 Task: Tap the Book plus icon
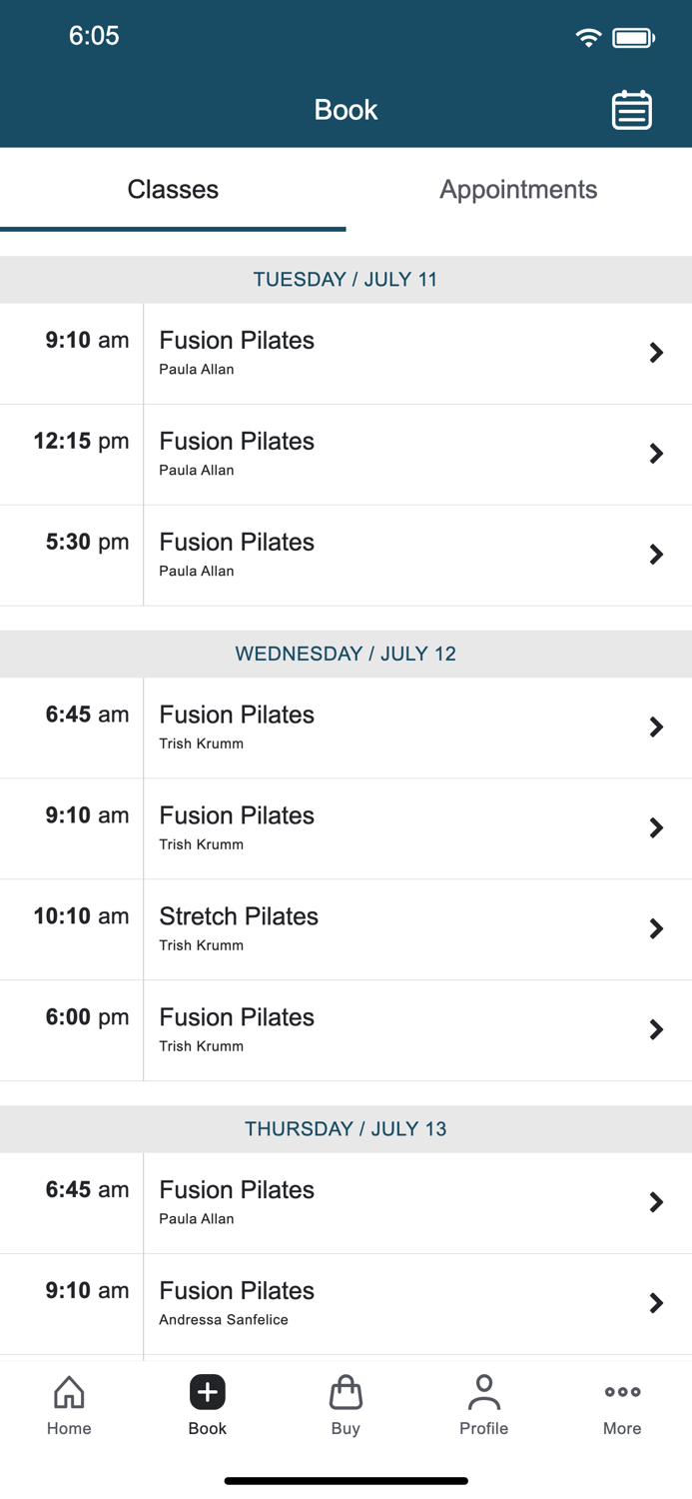pos(207,1392)
